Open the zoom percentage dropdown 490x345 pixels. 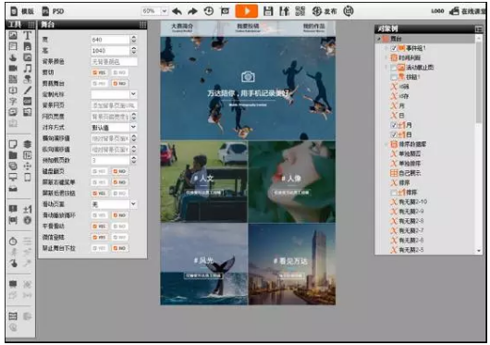coord(165,11)
